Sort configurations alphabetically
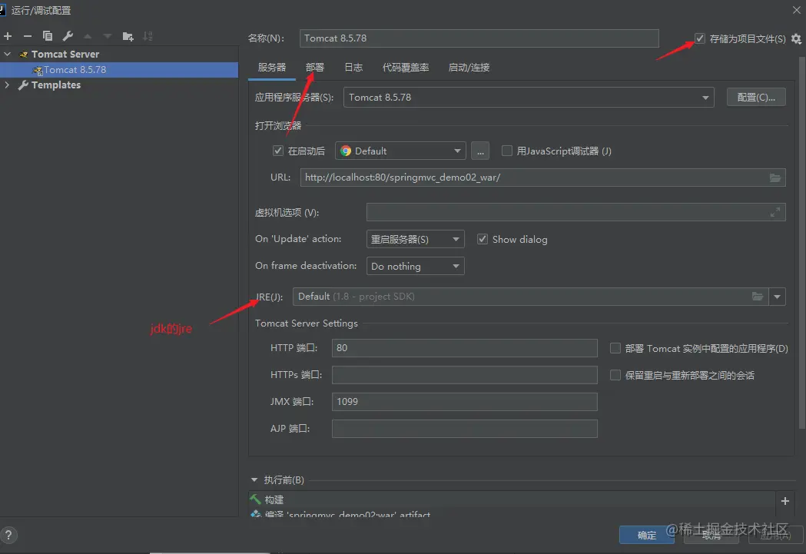Image resolution: width=806 pixels, height=554 pixels. tap(148, 36)
